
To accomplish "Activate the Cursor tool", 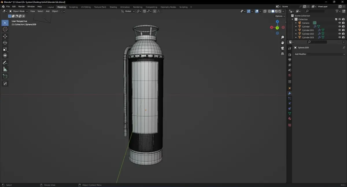I will click(x=5, y=29).
